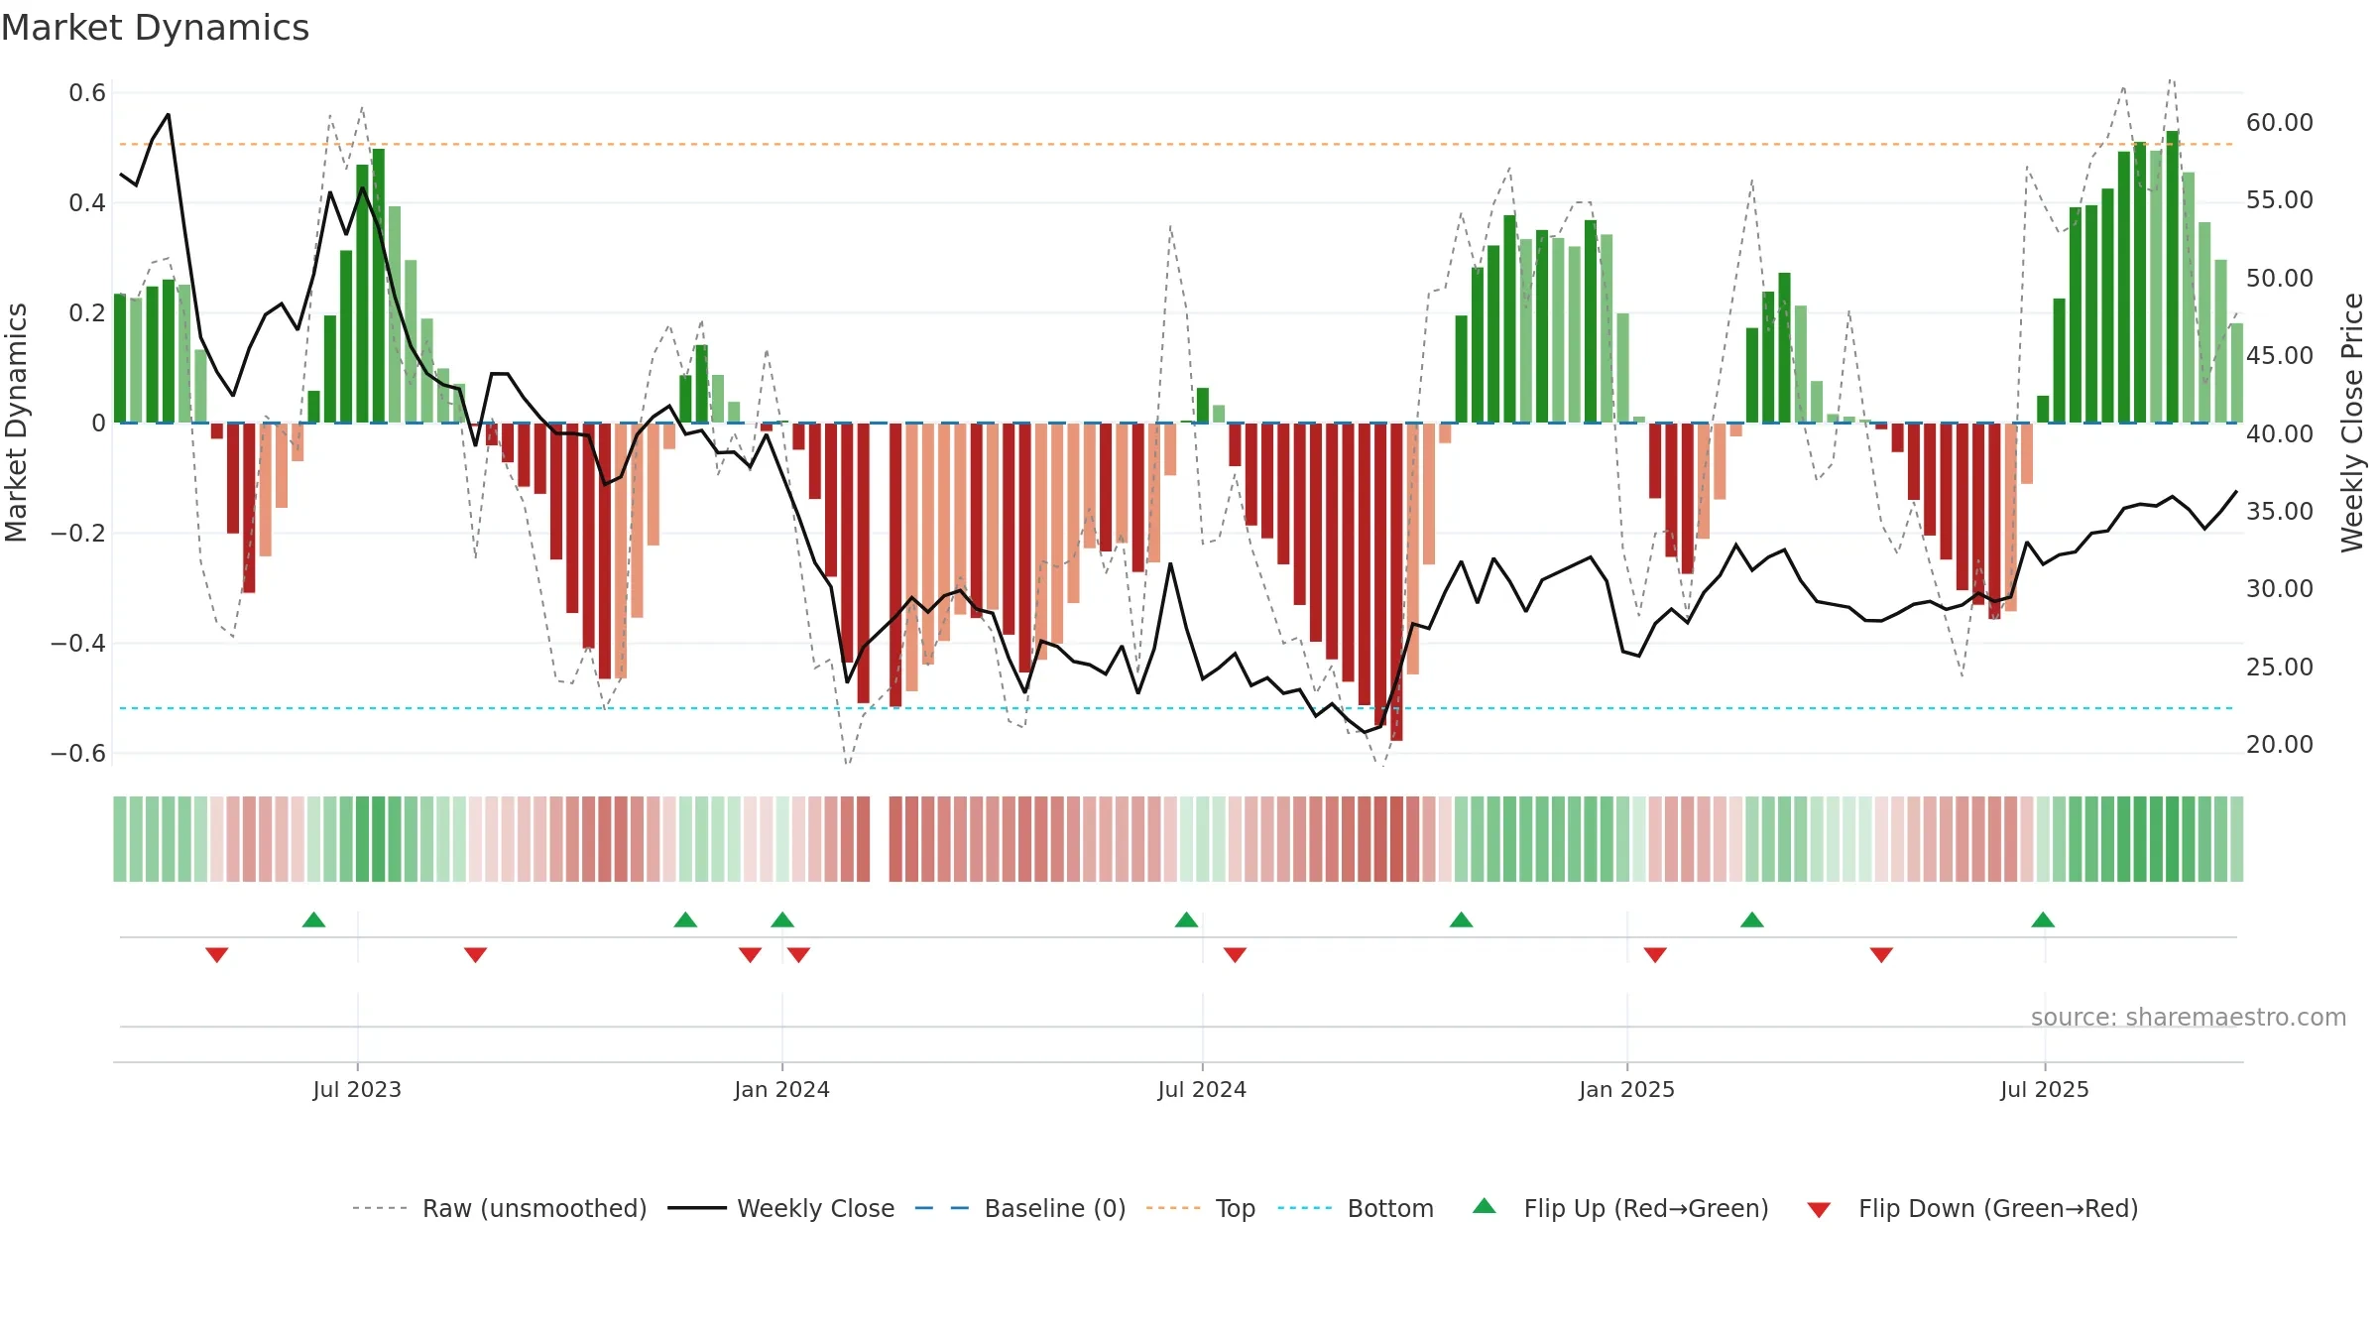Click the 0.2 left axis tick label
Image resolution: width=2380 pixels, height=1339 pixels.
(x=87, y=313)
